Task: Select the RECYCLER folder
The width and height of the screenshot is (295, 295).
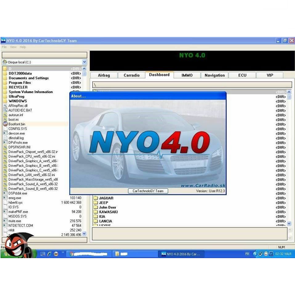Action: coord(18,87)
